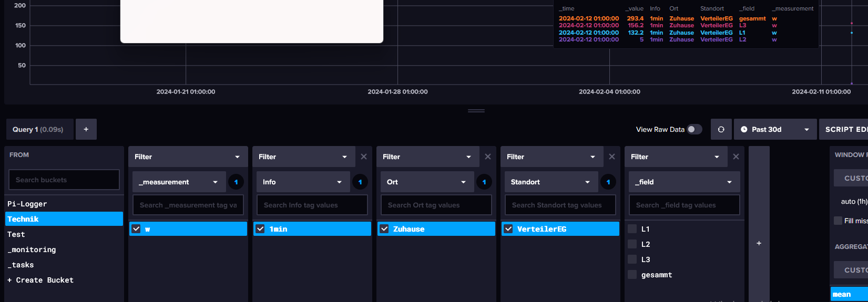This screenshot has width=868, height=302.
Task: Check the L1 field checkbox
Action: 632,229
